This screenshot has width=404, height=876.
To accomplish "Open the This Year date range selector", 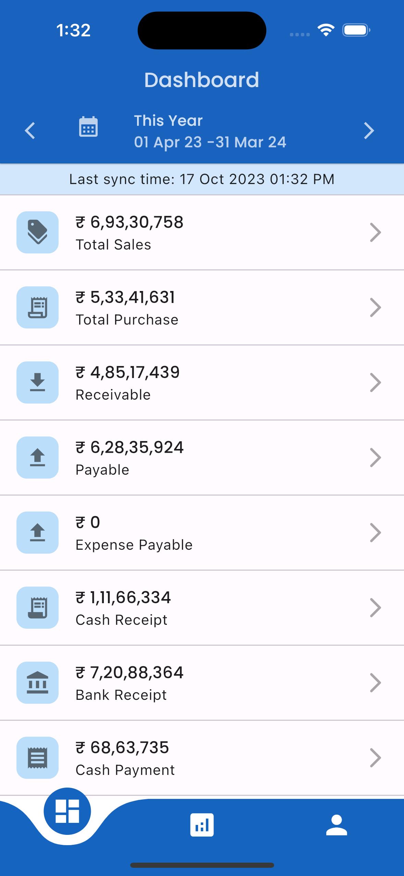I will click(210, 131).
